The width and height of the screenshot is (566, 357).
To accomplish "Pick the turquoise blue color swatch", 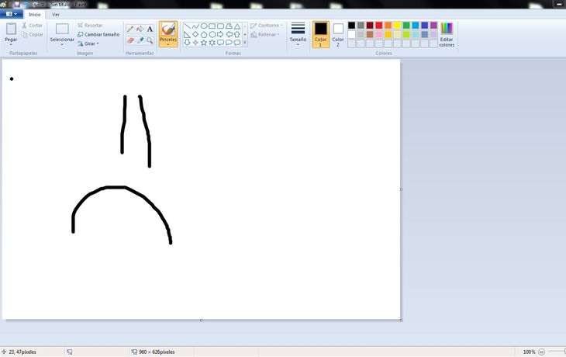I will point(416,26).
